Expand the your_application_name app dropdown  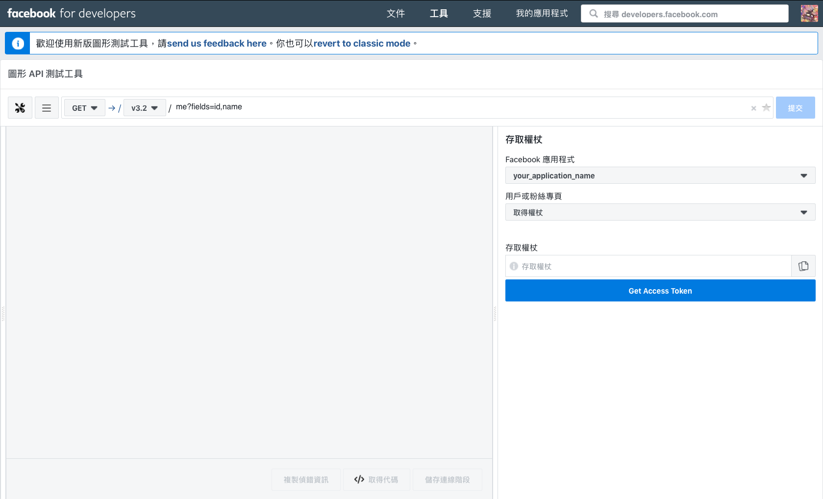tap(660, 175)
